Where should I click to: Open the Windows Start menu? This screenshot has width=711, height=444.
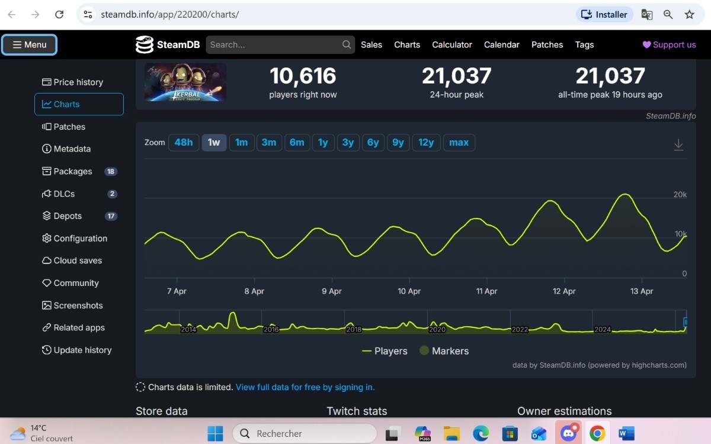tap(216, 433)
